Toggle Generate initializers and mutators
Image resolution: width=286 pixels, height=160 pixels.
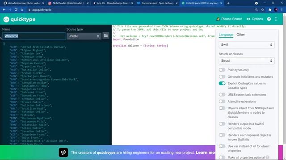point(222,76)
